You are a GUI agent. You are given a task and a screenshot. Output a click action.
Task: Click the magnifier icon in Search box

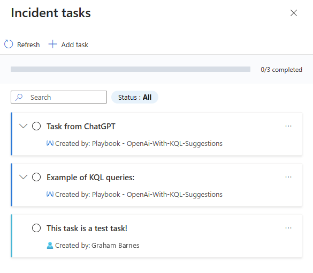[19, 97]
